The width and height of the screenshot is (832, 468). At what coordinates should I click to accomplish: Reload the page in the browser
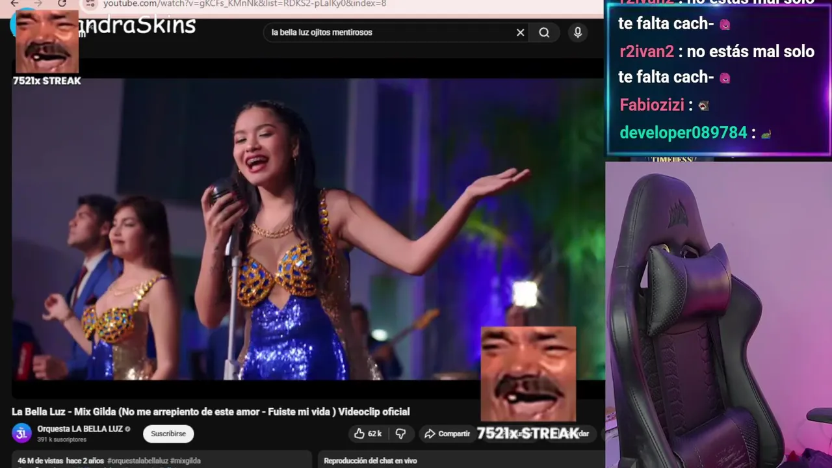(62, 3)
